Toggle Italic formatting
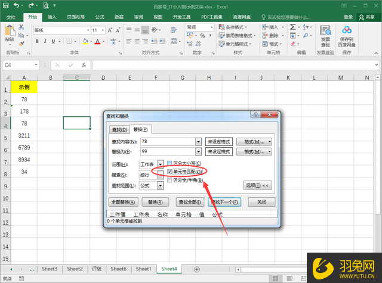Image resolution: width=382 pixels, height=283 pixels. [x=45, y=41]
